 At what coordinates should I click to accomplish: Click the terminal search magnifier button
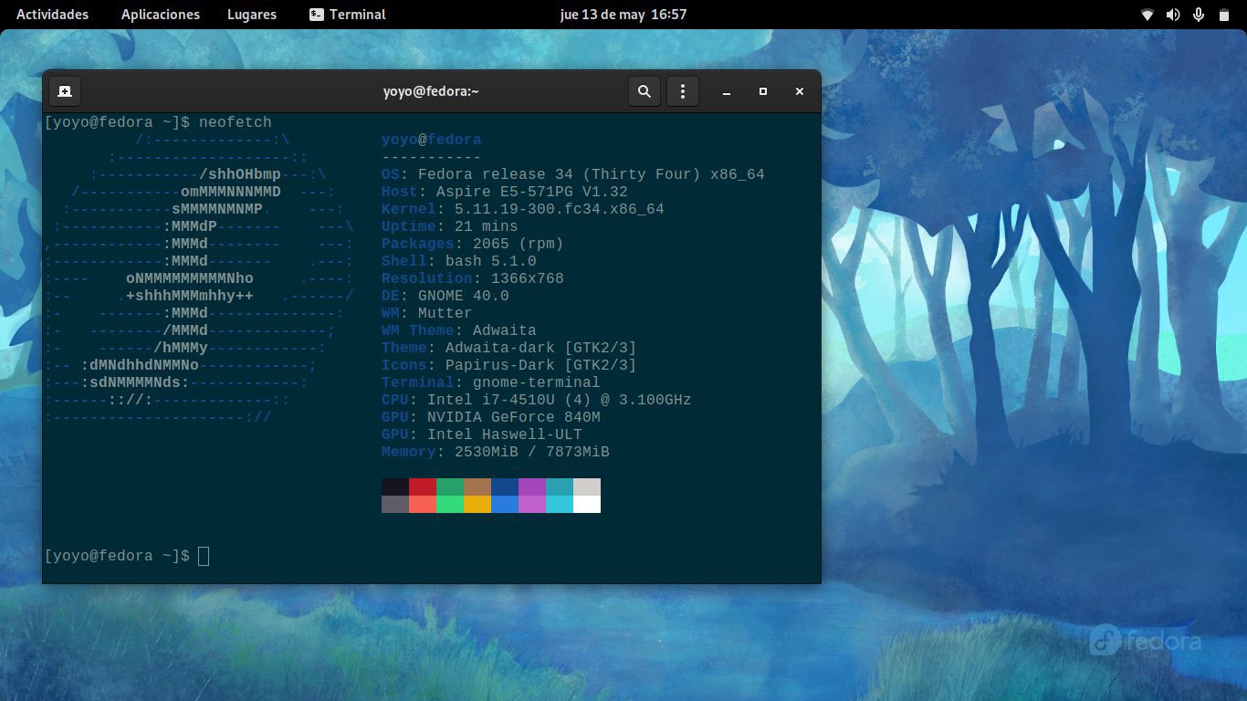(644, 91)
